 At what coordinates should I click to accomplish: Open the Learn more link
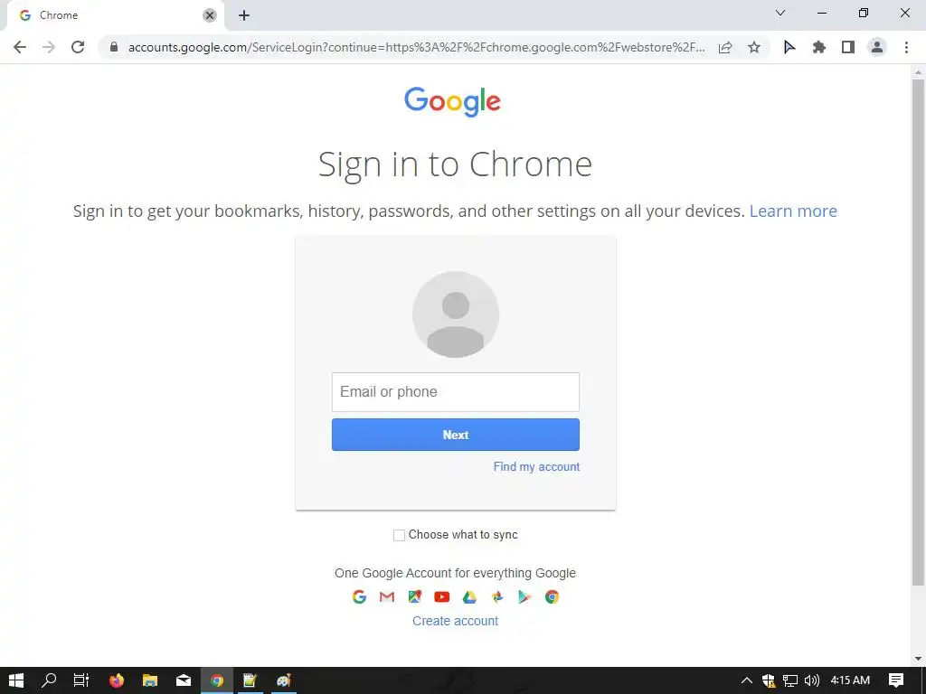click(793, 211)
